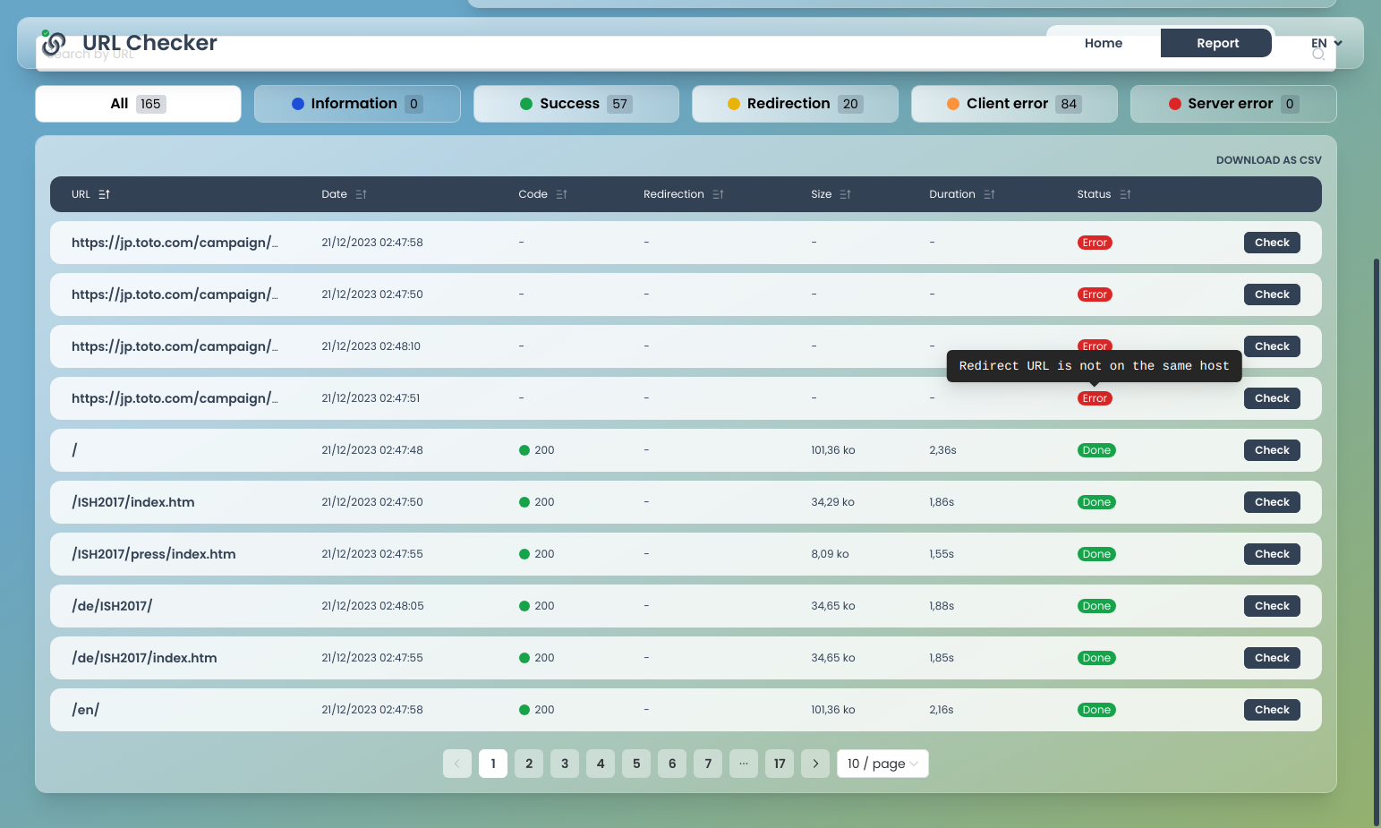1381x828 pixels.
Task: Click the Error badge in 02:47:58 jp.toto row
Action: 1095,243
